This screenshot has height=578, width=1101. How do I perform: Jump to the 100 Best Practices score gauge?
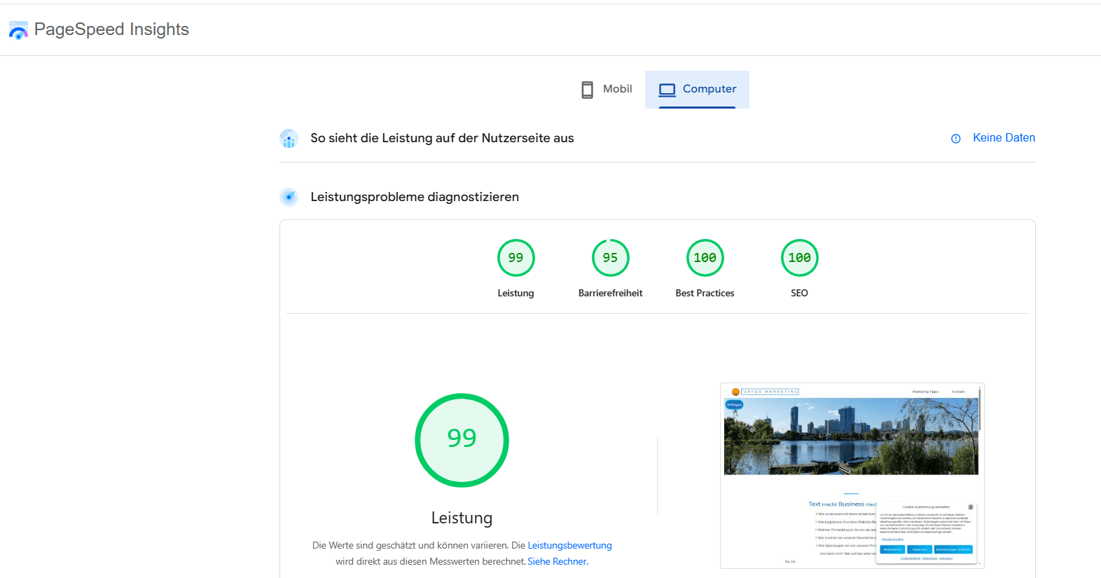pyautogui.click(x=705, y=258)
